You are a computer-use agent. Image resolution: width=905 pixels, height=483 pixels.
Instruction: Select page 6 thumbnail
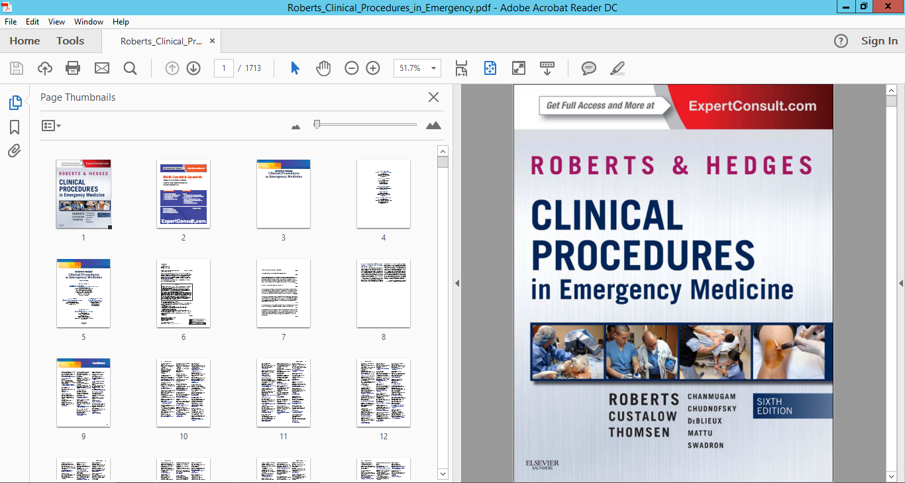[184, 293]
